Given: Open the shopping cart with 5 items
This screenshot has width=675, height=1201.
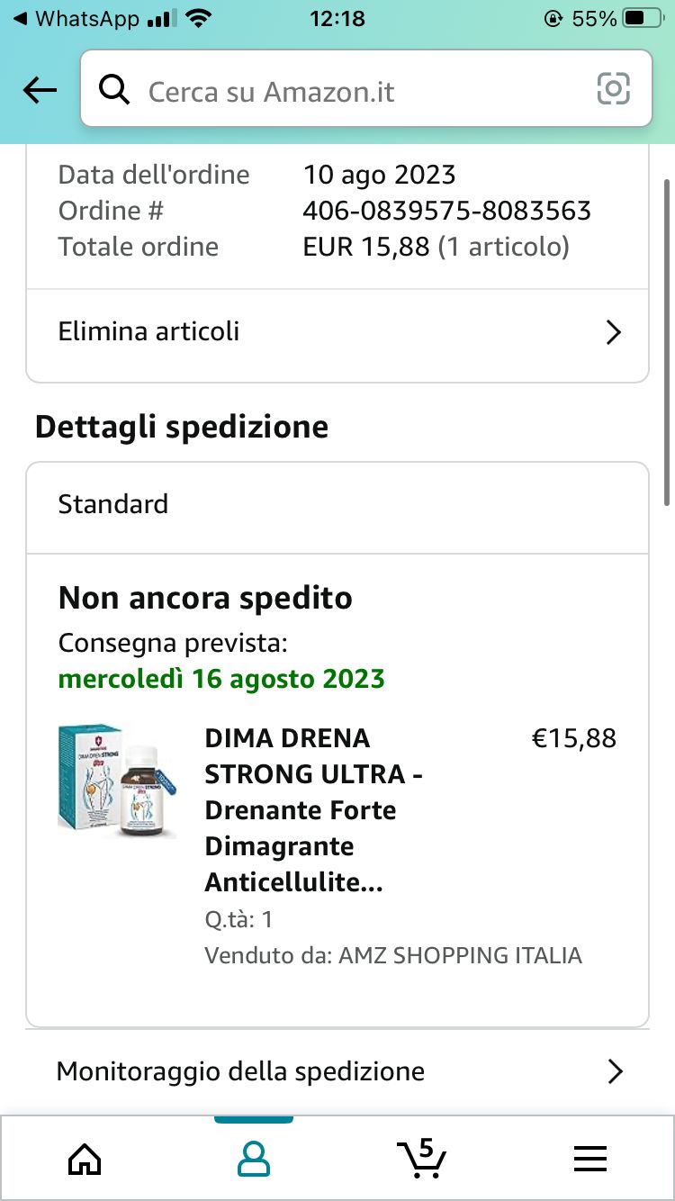Looking at the screenshot, I should [x=421, y=1158].
